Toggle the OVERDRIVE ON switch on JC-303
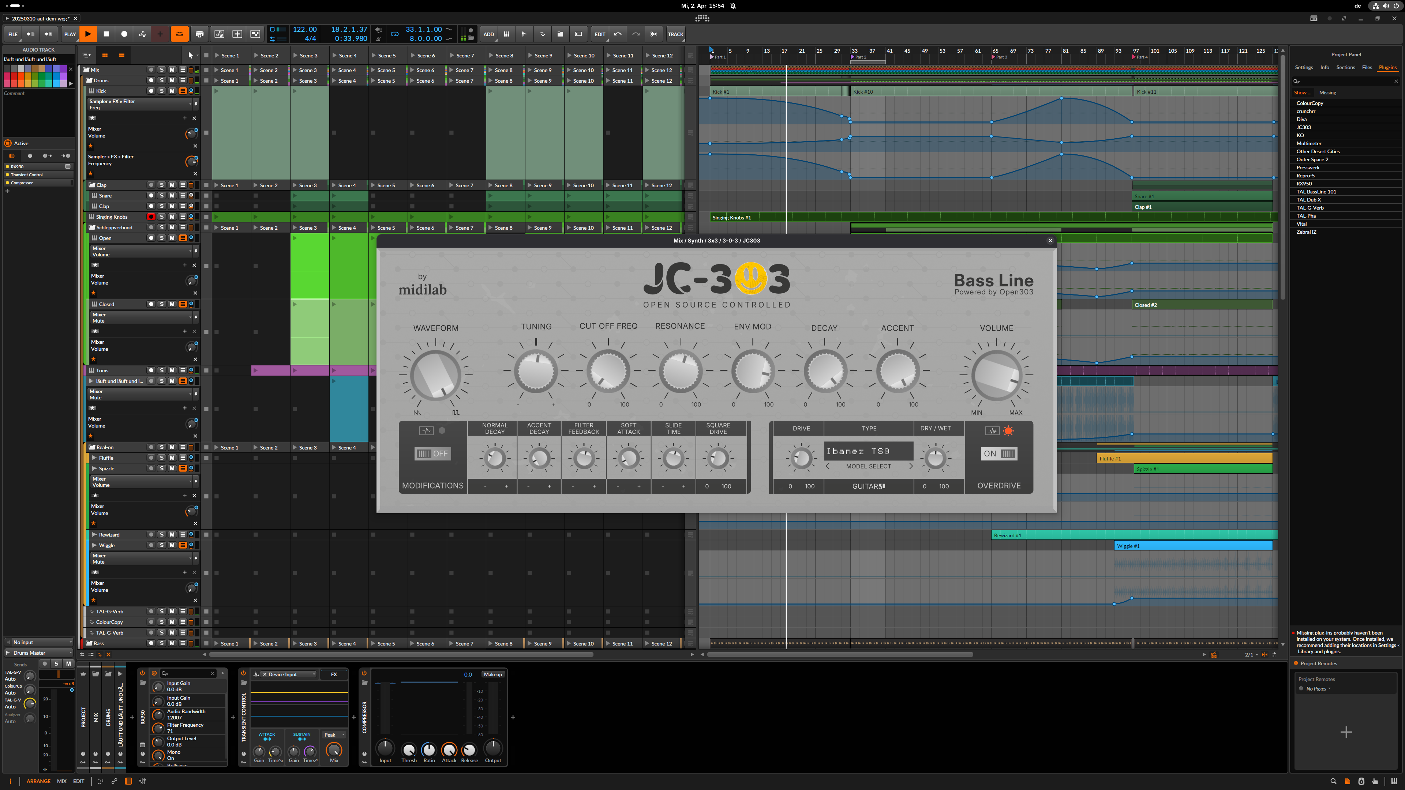1405x790 pixels. [999, 454]
